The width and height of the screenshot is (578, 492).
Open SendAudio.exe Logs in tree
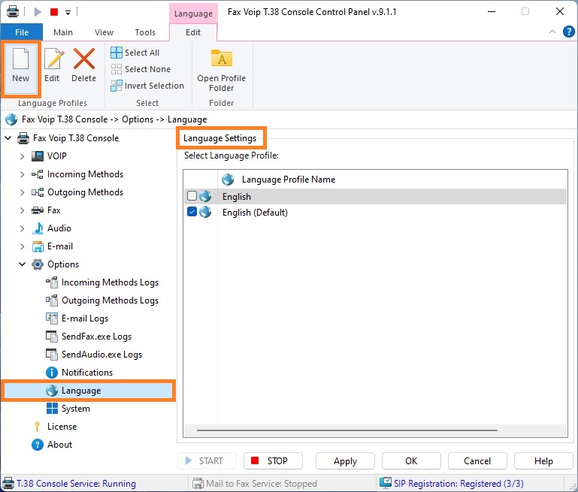tap(94, 355)
